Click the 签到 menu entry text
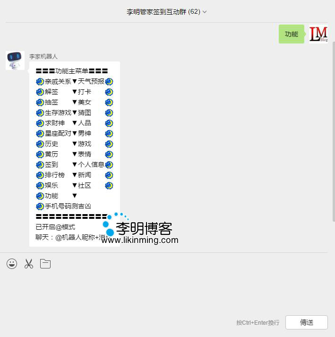 coord(52,164)
